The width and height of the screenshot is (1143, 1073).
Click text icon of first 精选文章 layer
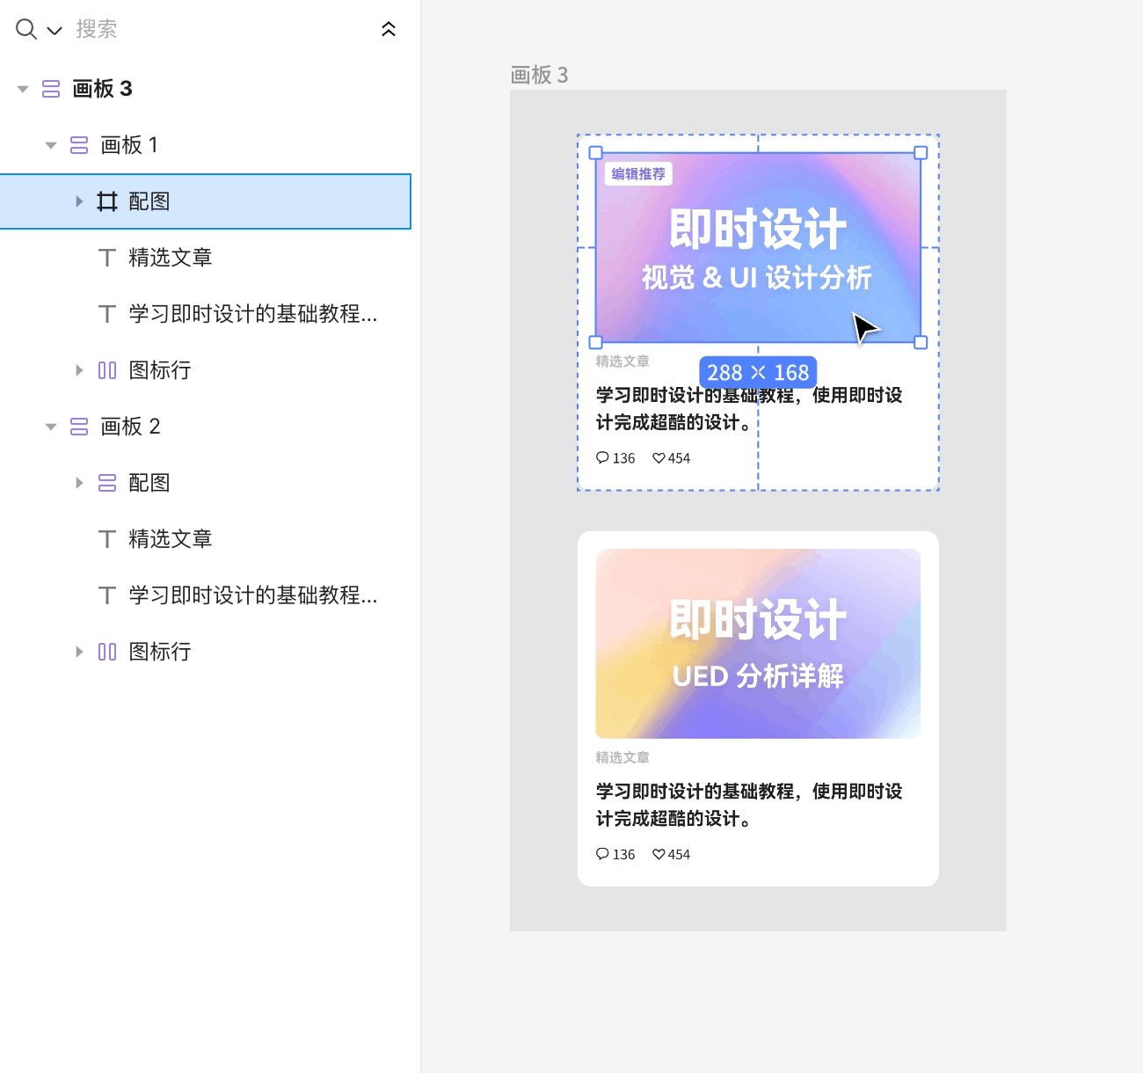pos(107,258)
